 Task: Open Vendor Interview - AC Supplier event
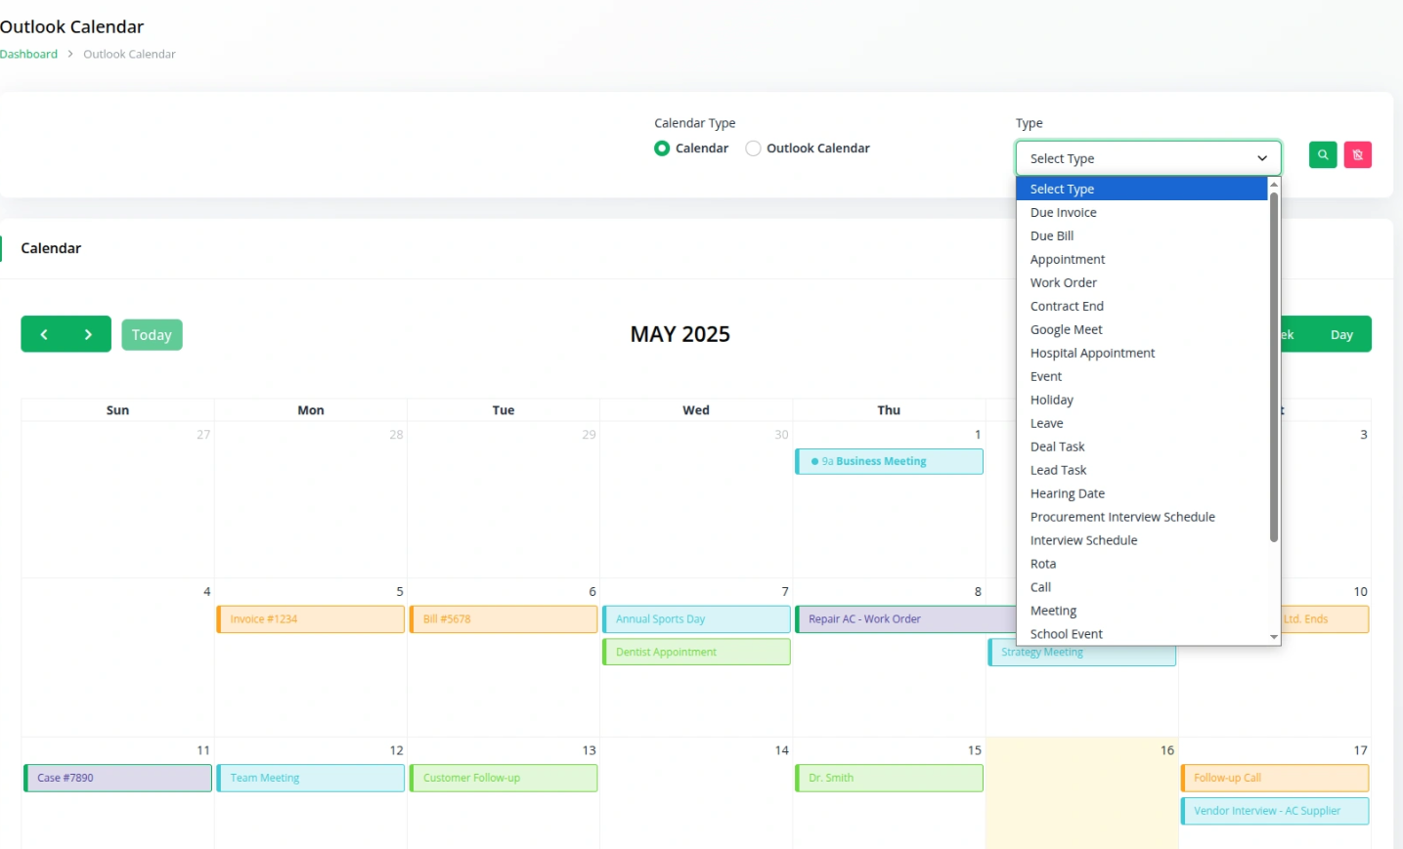(1275, 811)
